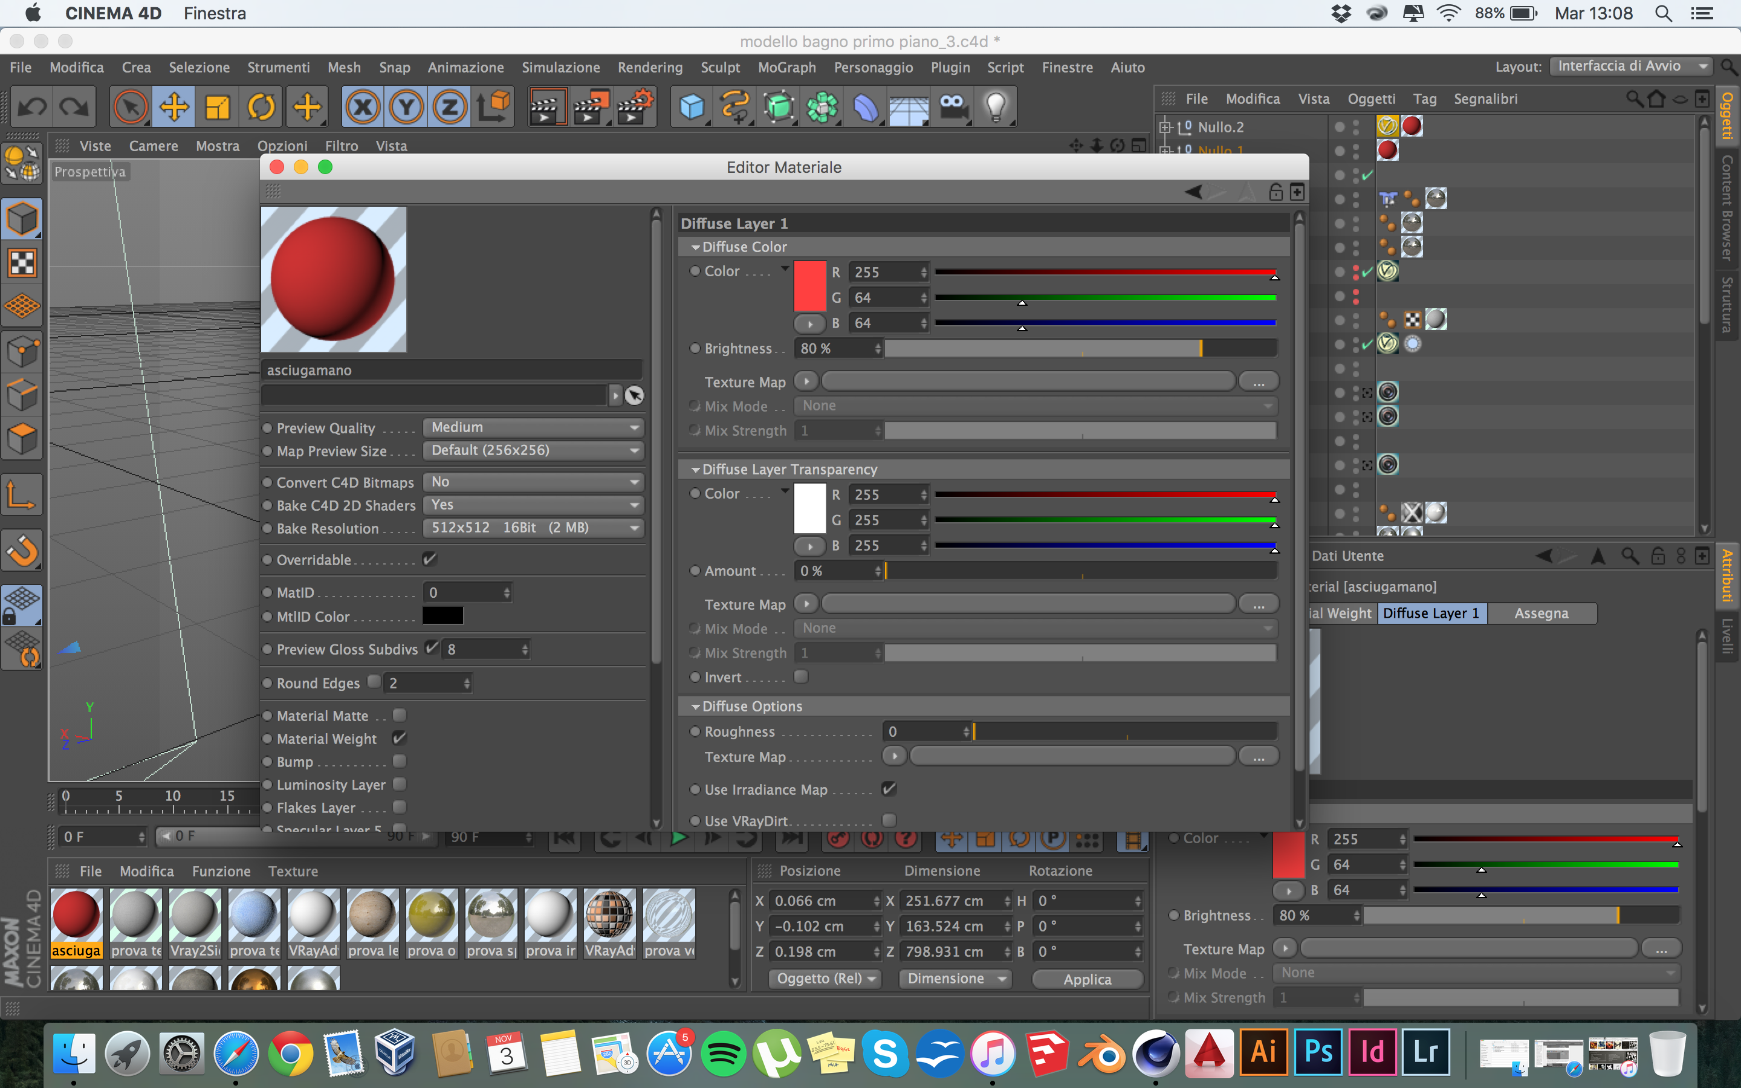Enable the Bump layer checkbox
Image resolution: width=1741 pixels, height=1088 pixels.
point(399,760)
